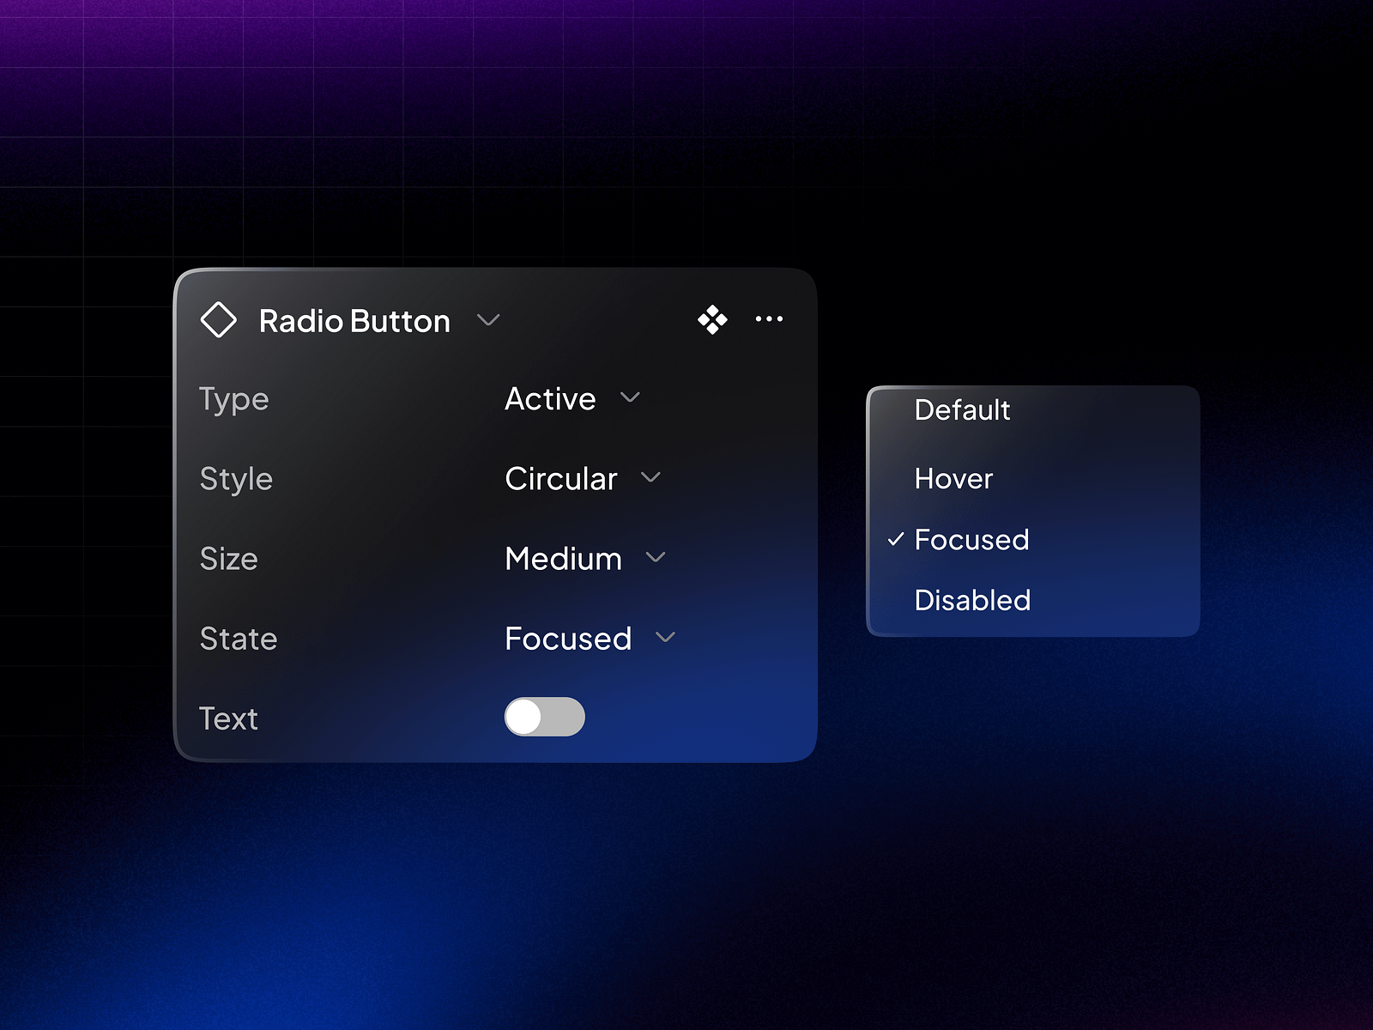Click the three-dot overflow menu icon

tap(769, 319)
